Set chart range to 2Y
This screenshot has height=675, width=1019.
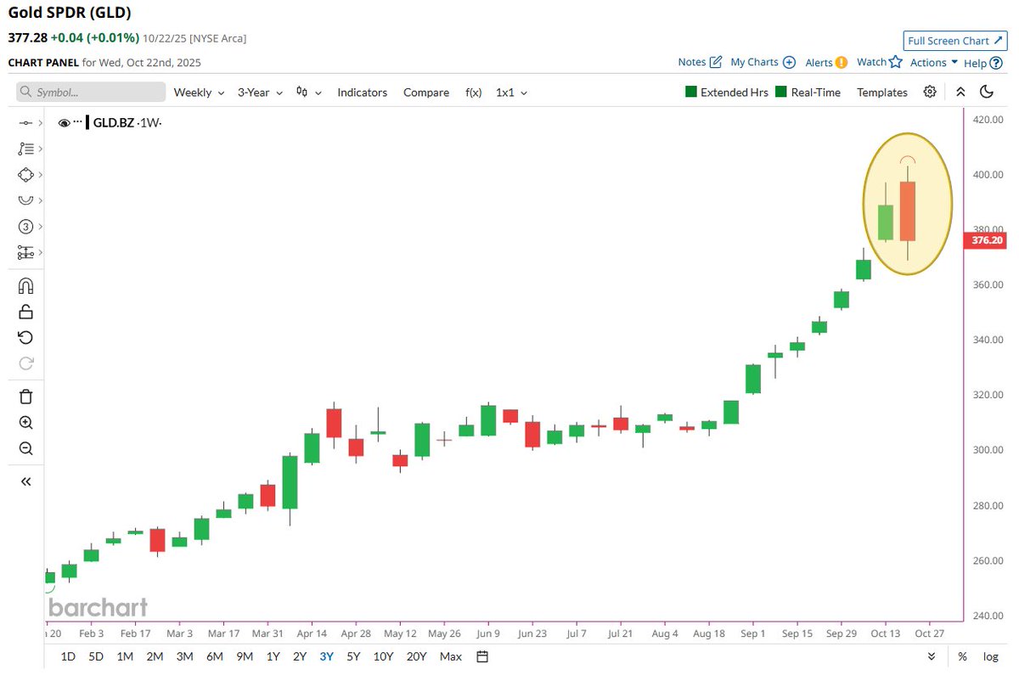[300, 656]
